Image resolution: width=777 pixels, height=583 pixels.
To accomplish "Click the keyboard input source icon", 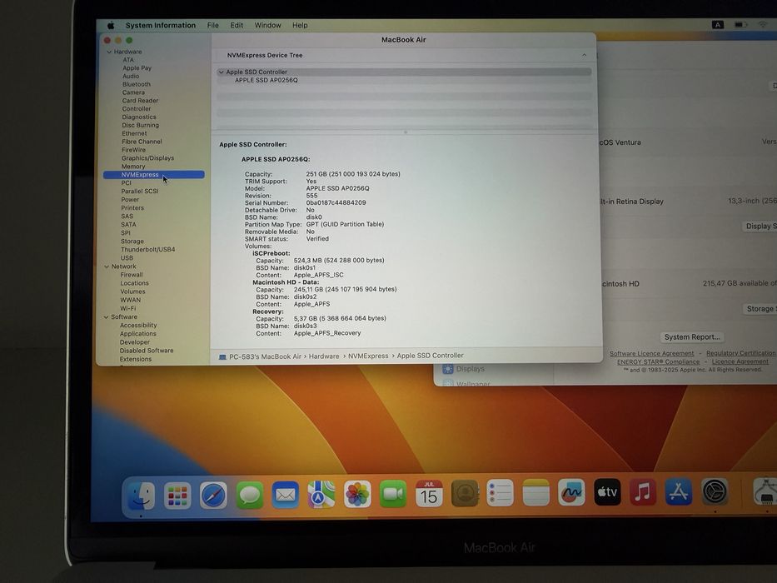I will coord(718,25).
